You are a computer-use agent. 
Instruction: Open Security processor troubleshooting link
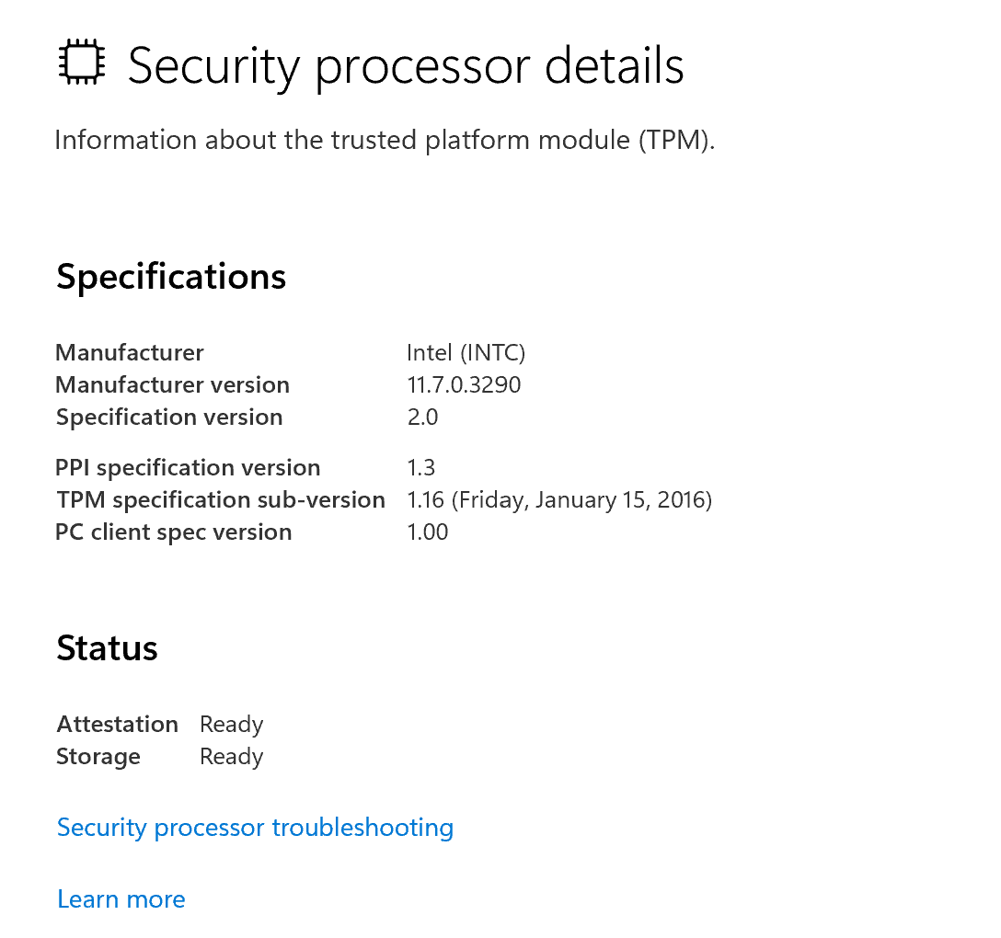256,828
